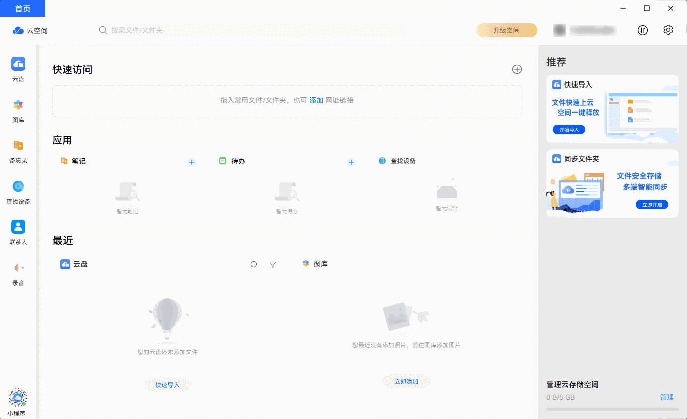Open the 联系人 contacts panel
Screen dimensions: 687x419
point(18,232)
